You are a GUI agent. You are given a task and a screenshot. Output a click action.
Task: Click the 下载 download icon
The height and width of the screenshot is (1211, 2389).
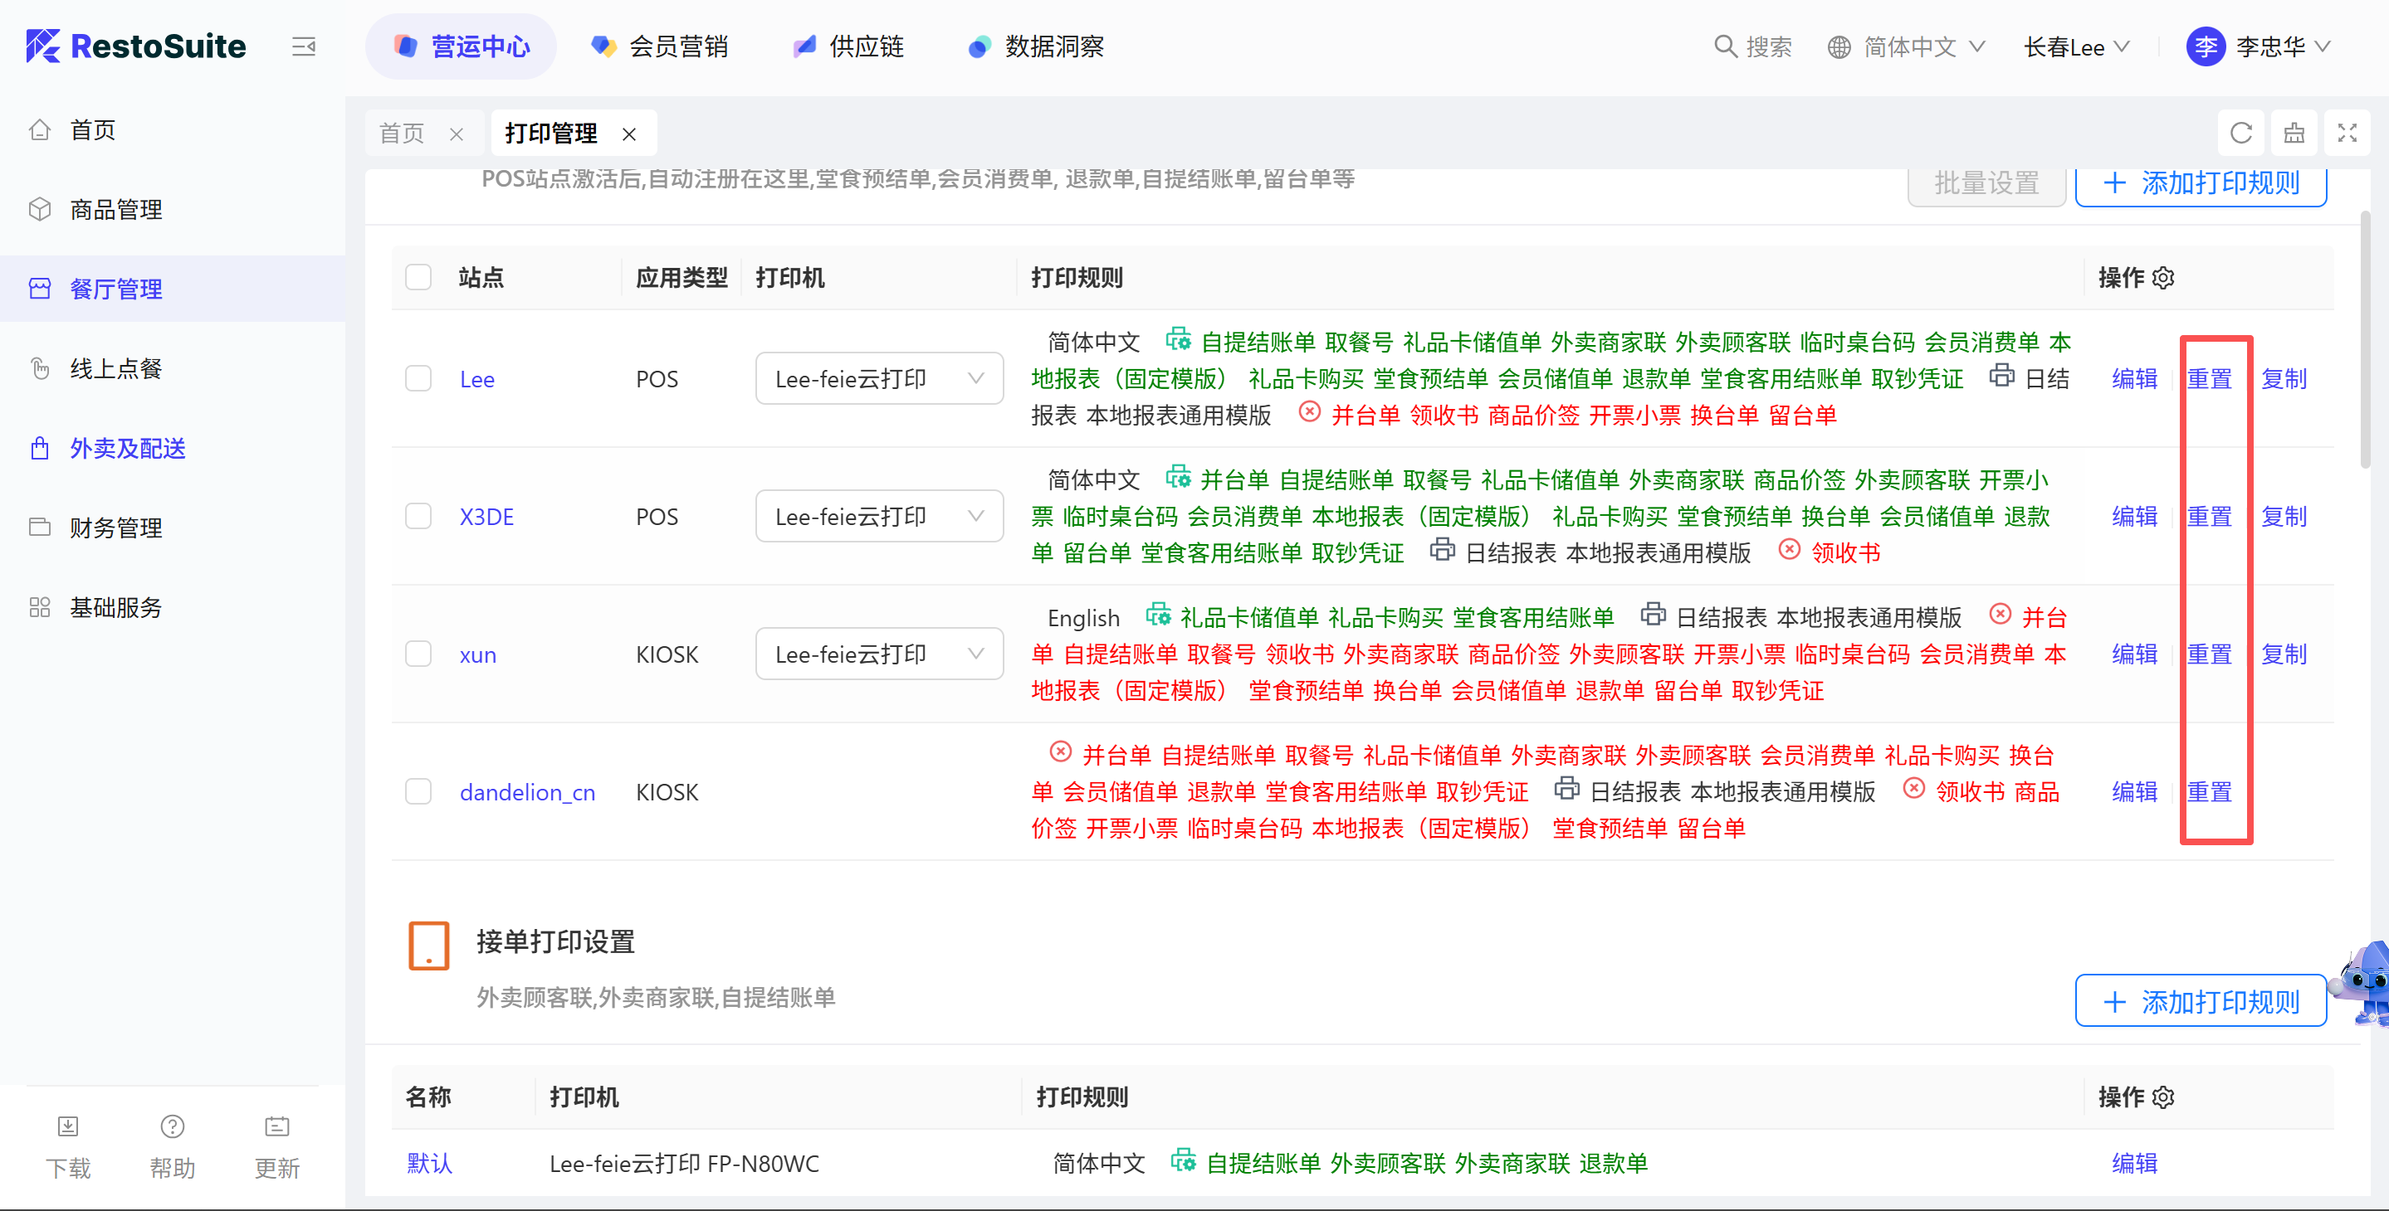pyautogui.click(x=68, y=1126)
